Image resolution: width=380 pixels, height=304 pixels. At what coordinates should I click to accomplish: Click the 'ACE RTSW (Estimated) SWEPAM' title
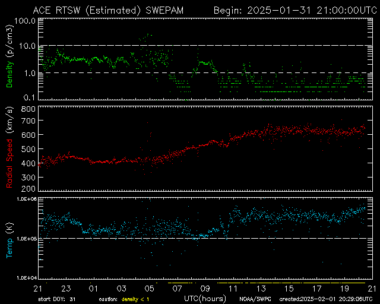tap(108, 11)
